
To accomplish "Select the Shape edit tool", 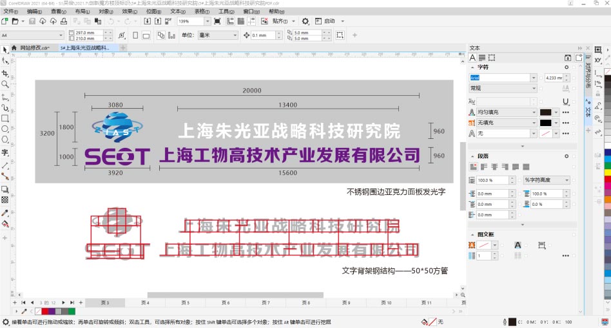I will click(x=5, y=61).
